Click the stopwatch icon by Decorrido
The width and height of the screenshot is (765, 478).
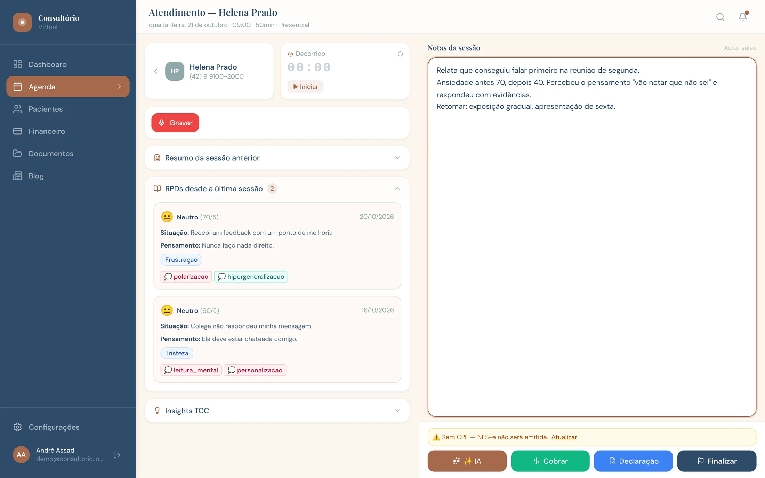point(290,54)
